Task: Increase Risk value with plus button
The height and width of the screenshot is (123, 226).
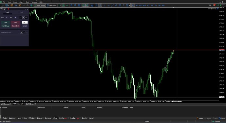Action: coord(16,18)
